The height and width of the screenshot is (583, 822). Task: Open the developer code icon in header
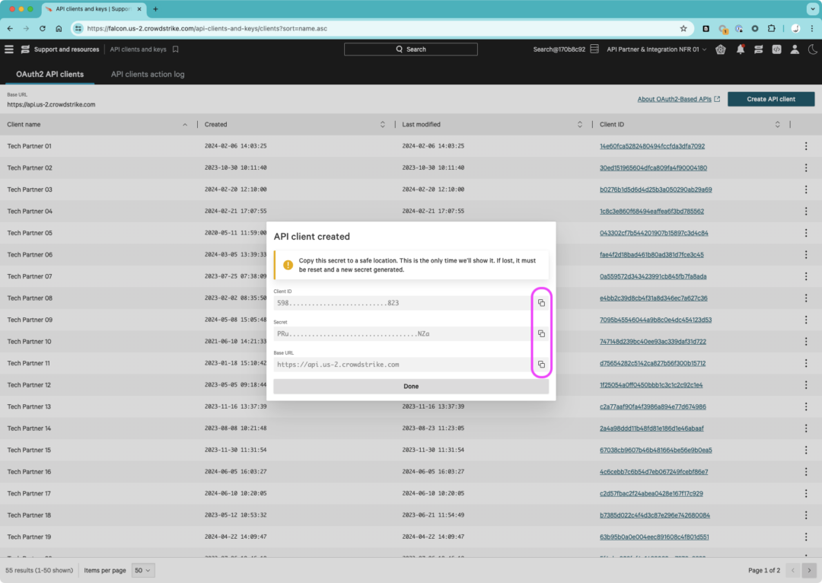click(776, 49)
